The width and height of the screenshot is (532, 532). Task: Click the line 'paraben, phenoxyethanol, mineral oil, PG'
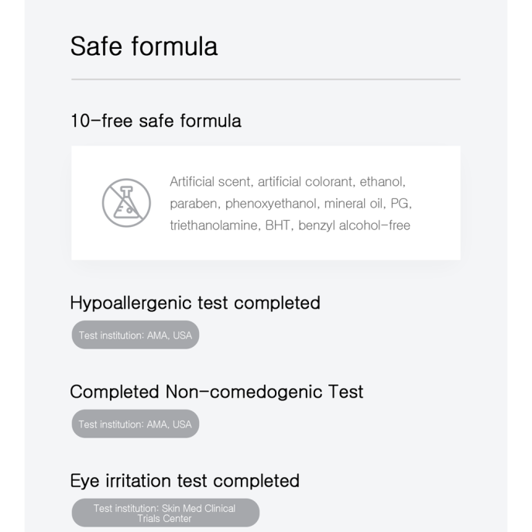[x=290, y=204]
